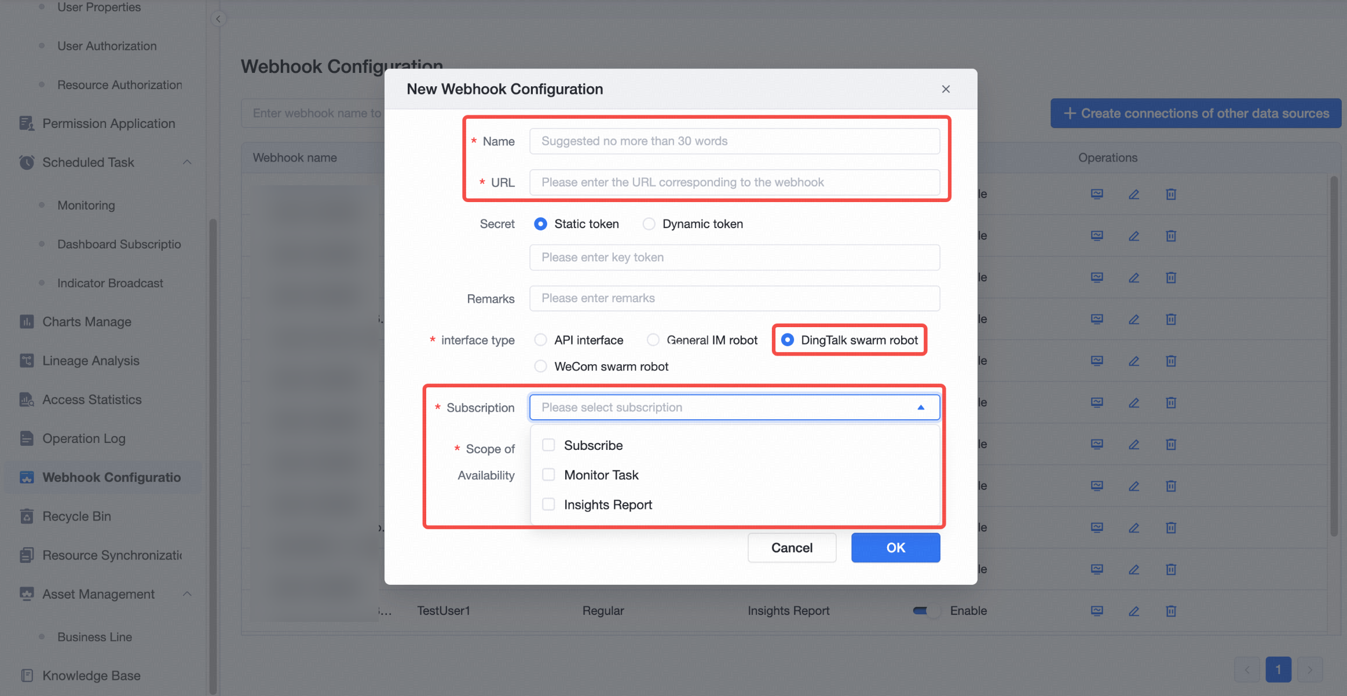Click the monitor test icon in last row
Image resolution: width=1347 pixels, height=696 pixels.
(x=1097, y=611)
